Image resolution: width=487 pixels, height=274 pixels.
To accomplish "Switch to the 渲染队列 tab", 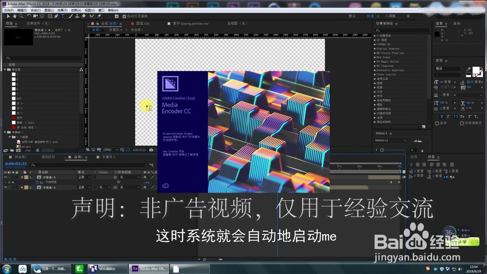I will click(x=48, y=157).
